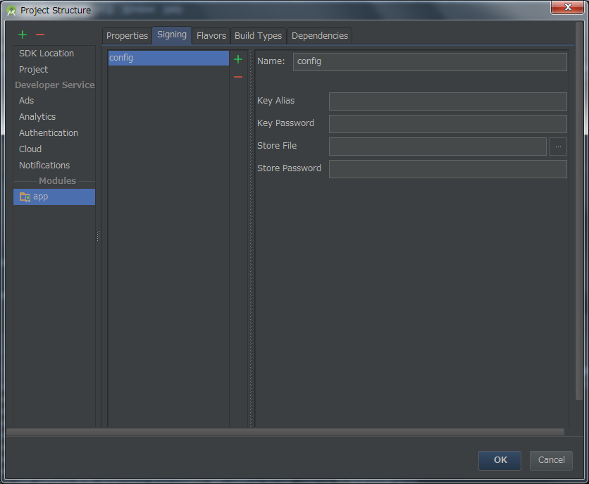The width and height of the screenshot is (589, 484).
Task: Open the Build Types tab
Action: [258, 35]
